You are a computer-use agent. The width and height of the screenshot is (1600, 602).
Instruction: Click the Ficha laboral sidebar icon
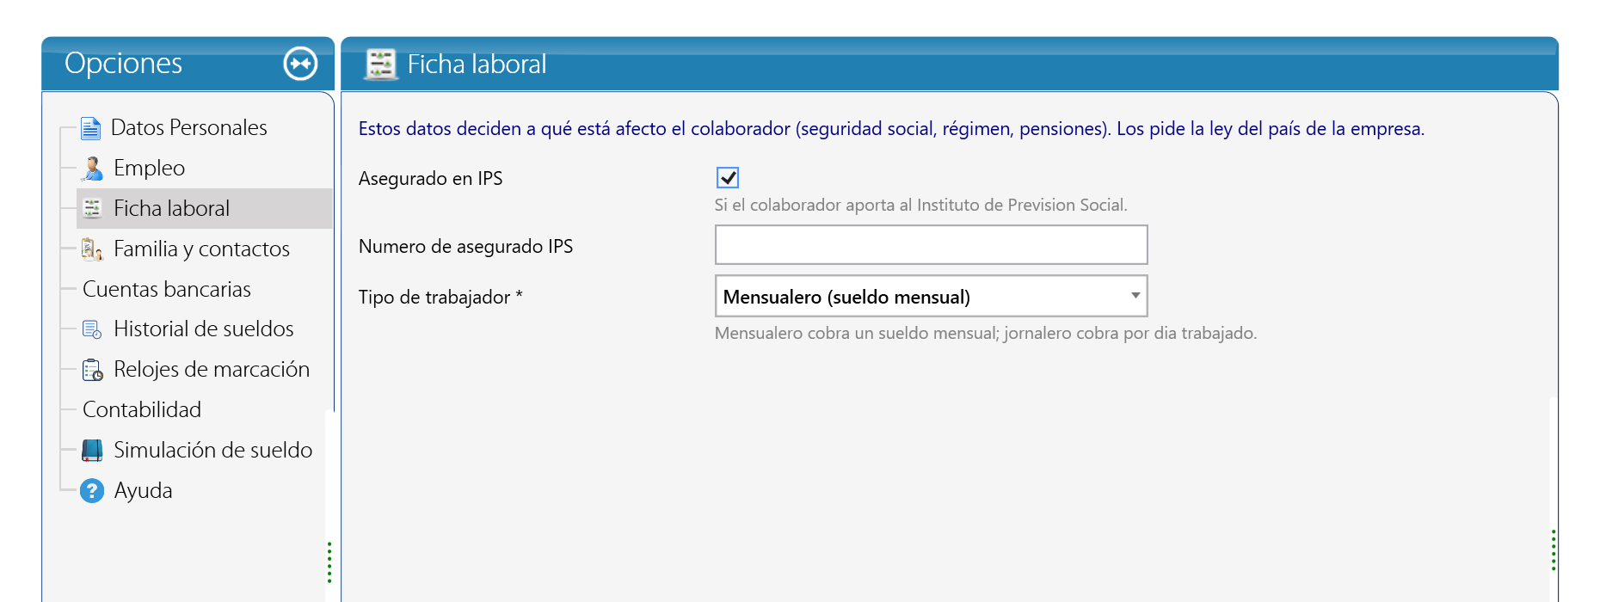click(92, 208)
